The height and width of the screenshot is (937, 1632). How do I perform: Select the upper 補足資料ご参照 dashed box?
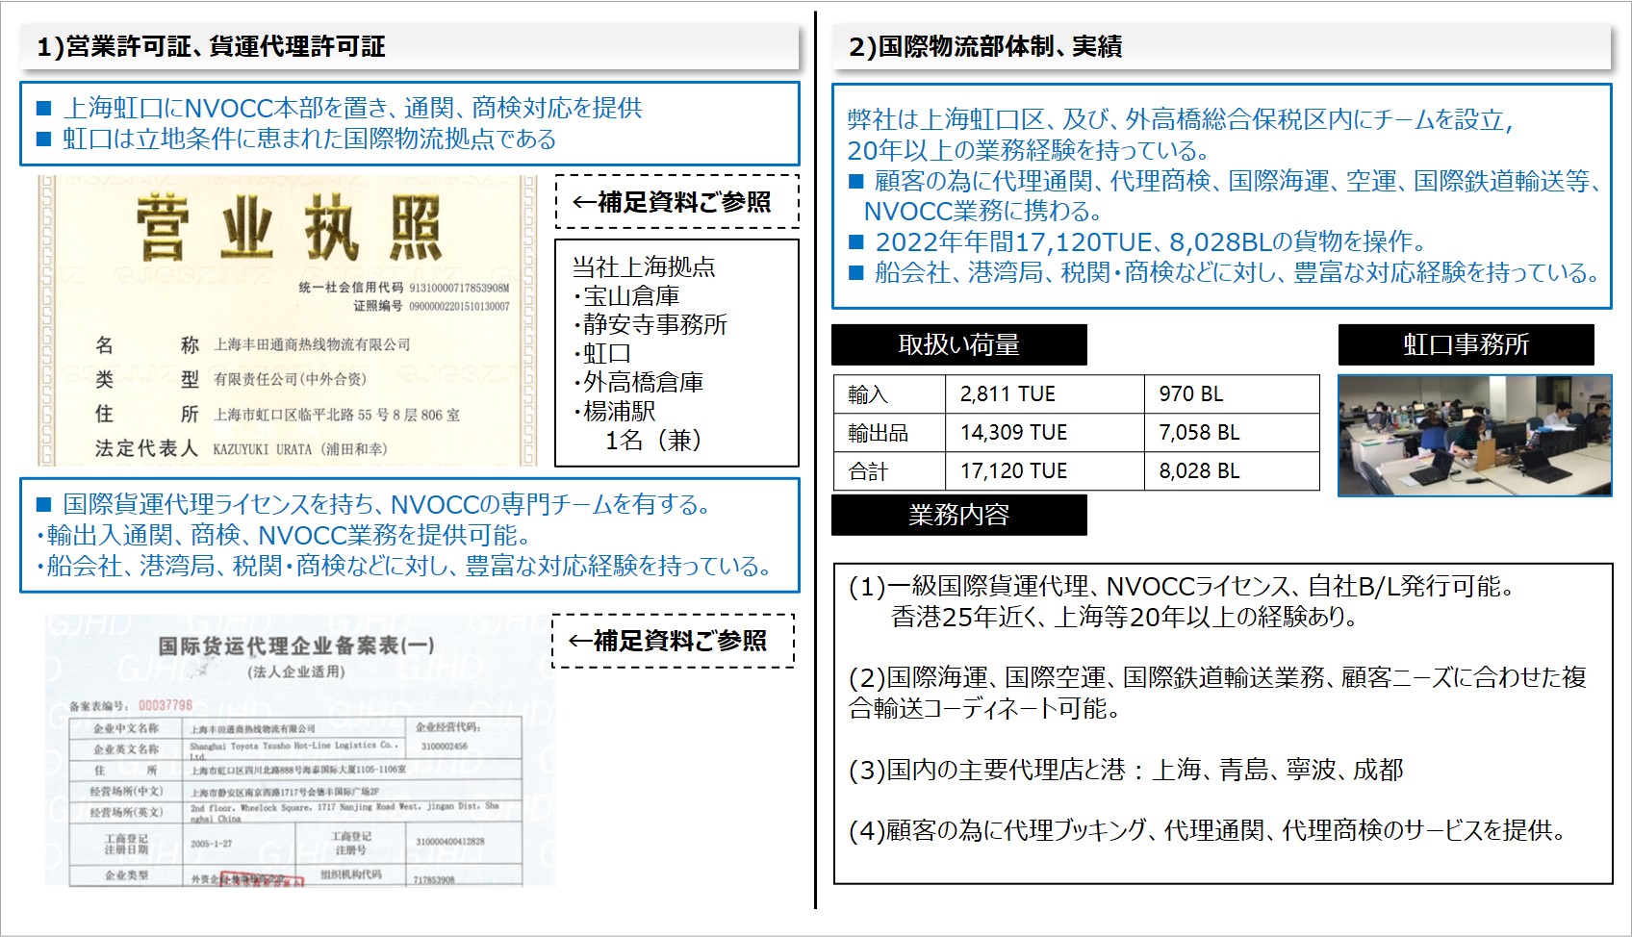(x=676, y=202)
